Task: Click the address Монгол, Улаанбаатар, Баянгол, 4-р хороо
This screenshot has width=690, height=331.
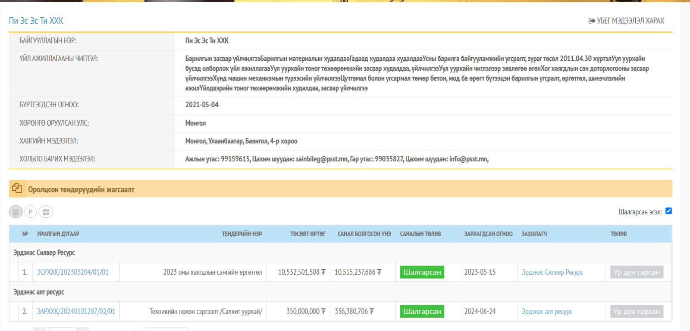Action: click(x=241, y=141)
